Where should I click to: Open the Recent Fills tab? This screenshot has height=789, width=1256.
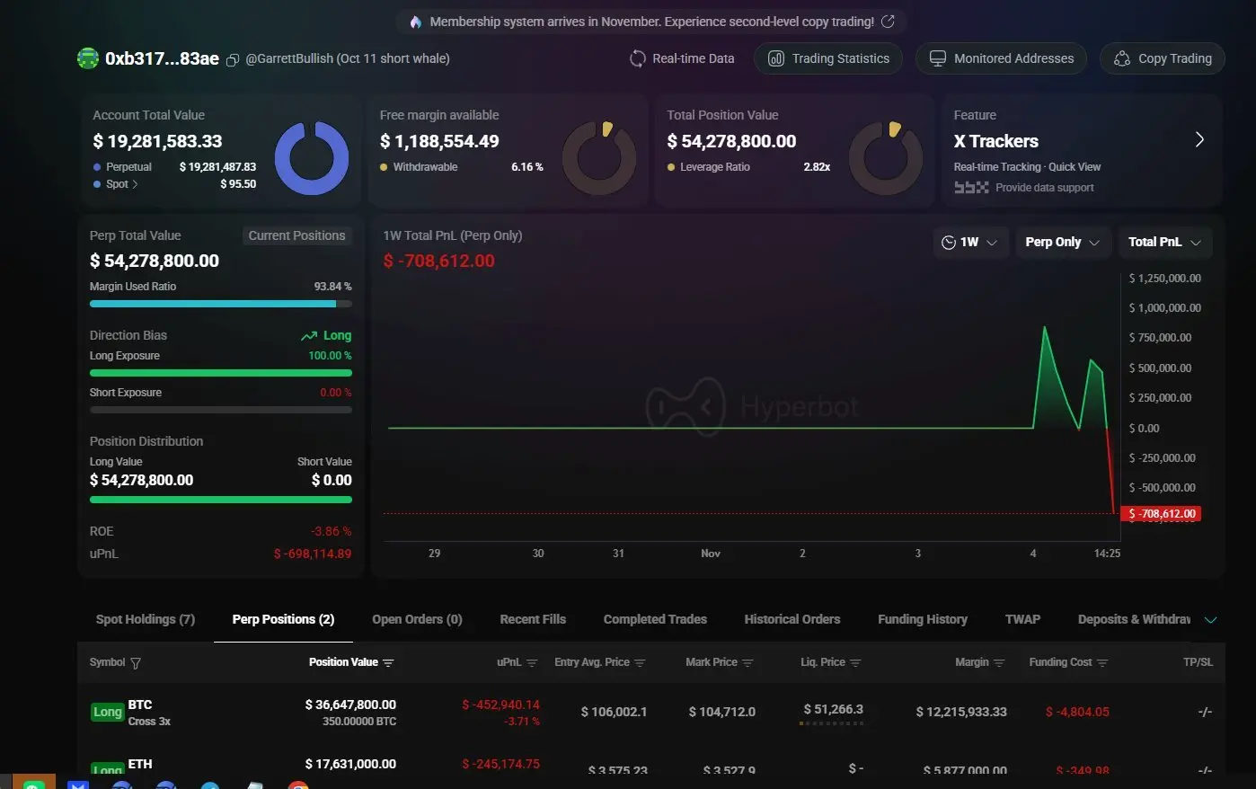pyautogui.click(x=533, y=619)
